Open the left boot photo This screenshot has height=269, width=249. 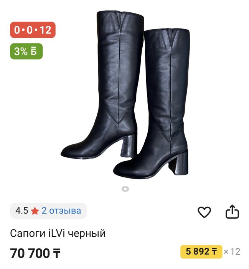pos(102,85)
